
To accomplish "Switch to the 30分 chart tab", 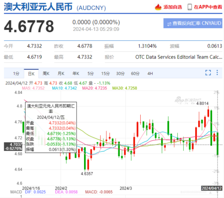I will point(120,74).
